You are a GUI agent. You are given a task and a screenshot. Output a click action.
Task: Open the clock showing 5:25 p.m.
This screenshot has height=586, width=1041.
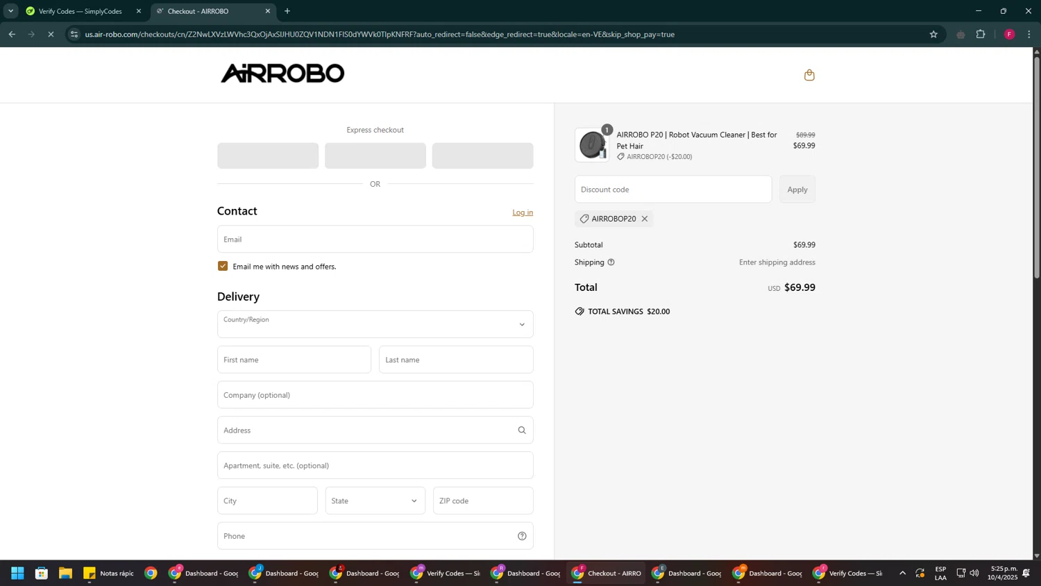click(1003, 574)
